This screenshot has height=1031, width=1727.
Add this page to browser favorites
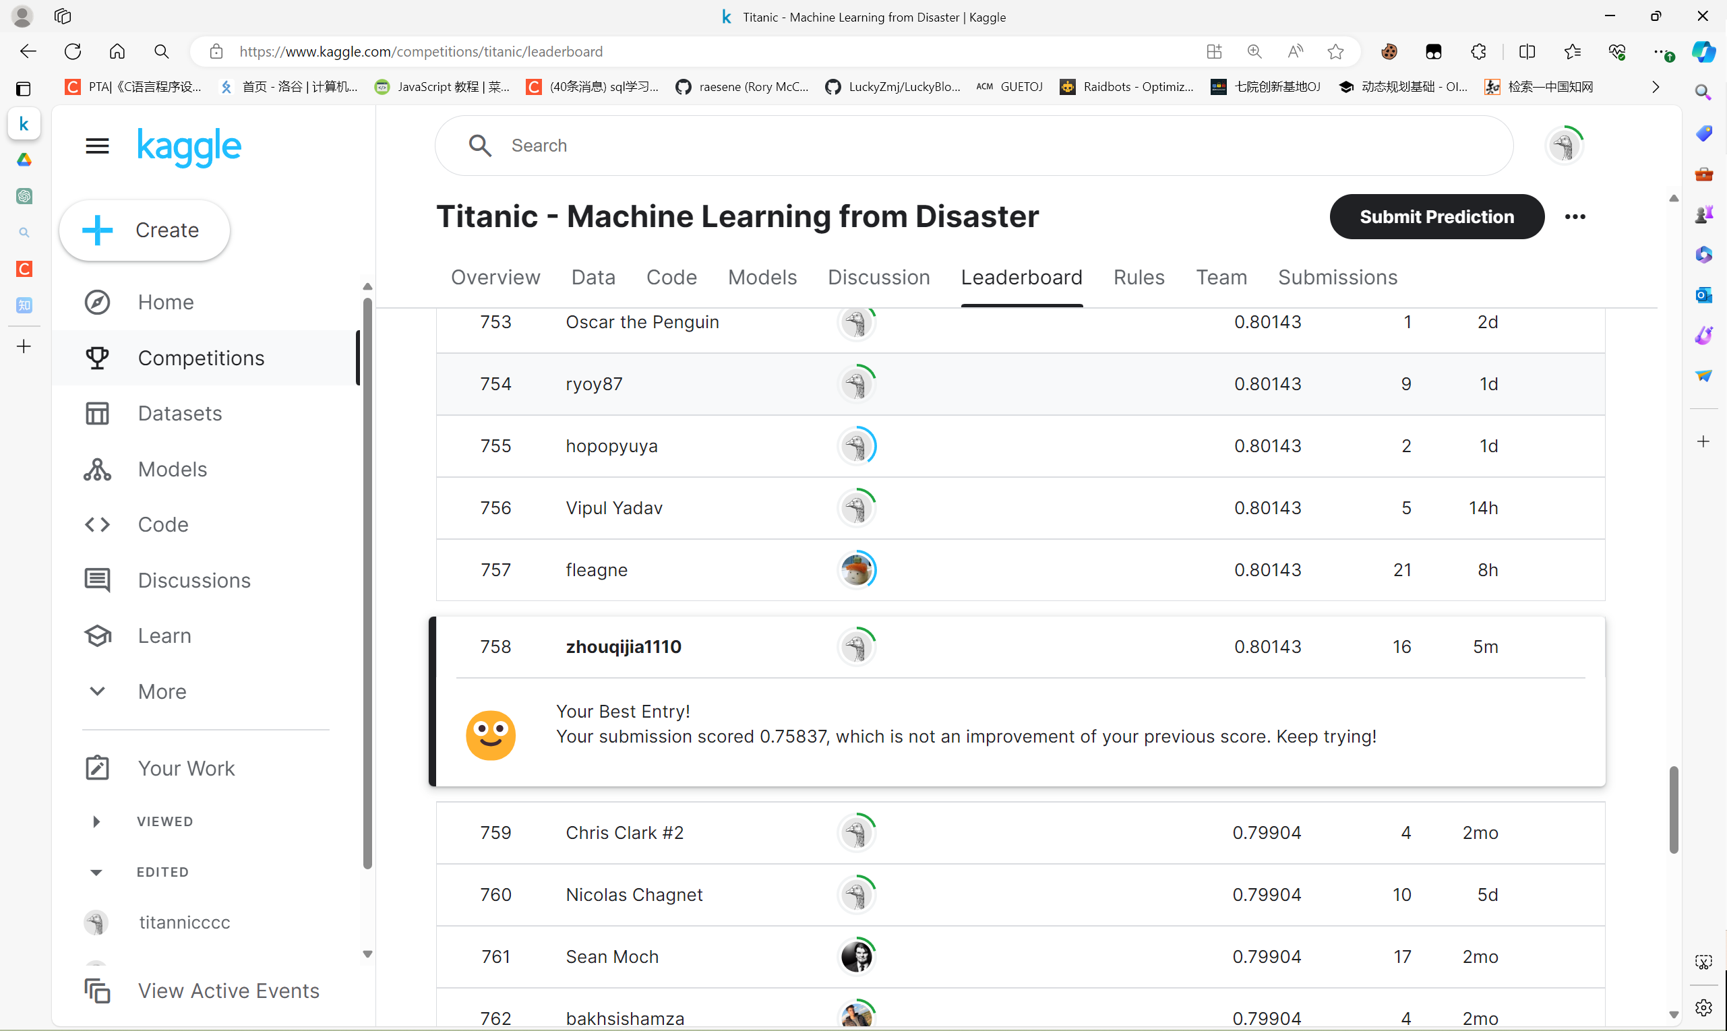[1335, 51]
